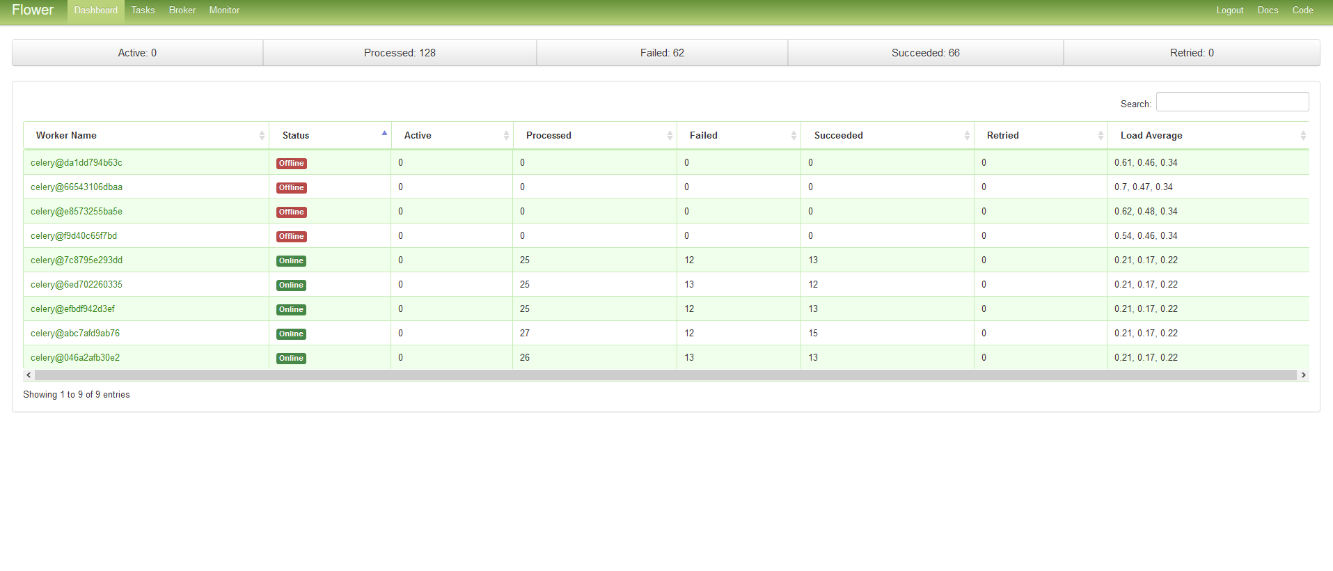The width and height of the screenshot is (1333, 571).
Task: Click the Flower brand logo
Action: coord(33,10)
